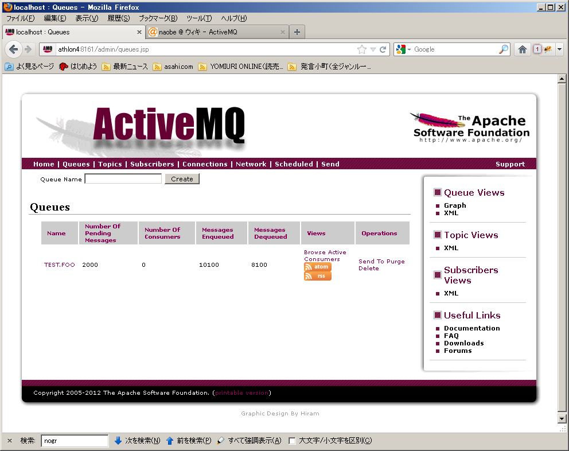
Task: Switch to the naobe ActiveMQ wiki tab
Action: 217,32
